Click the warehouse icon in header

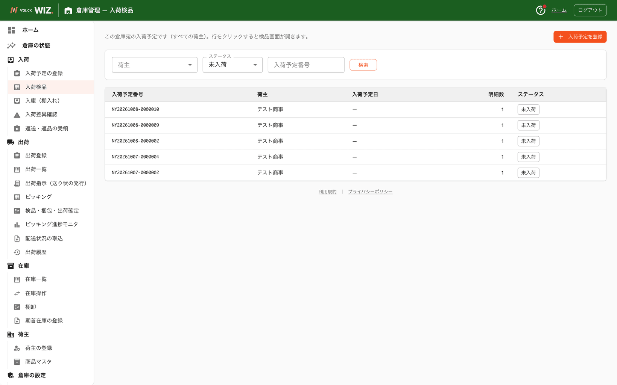tap(68, 11)
